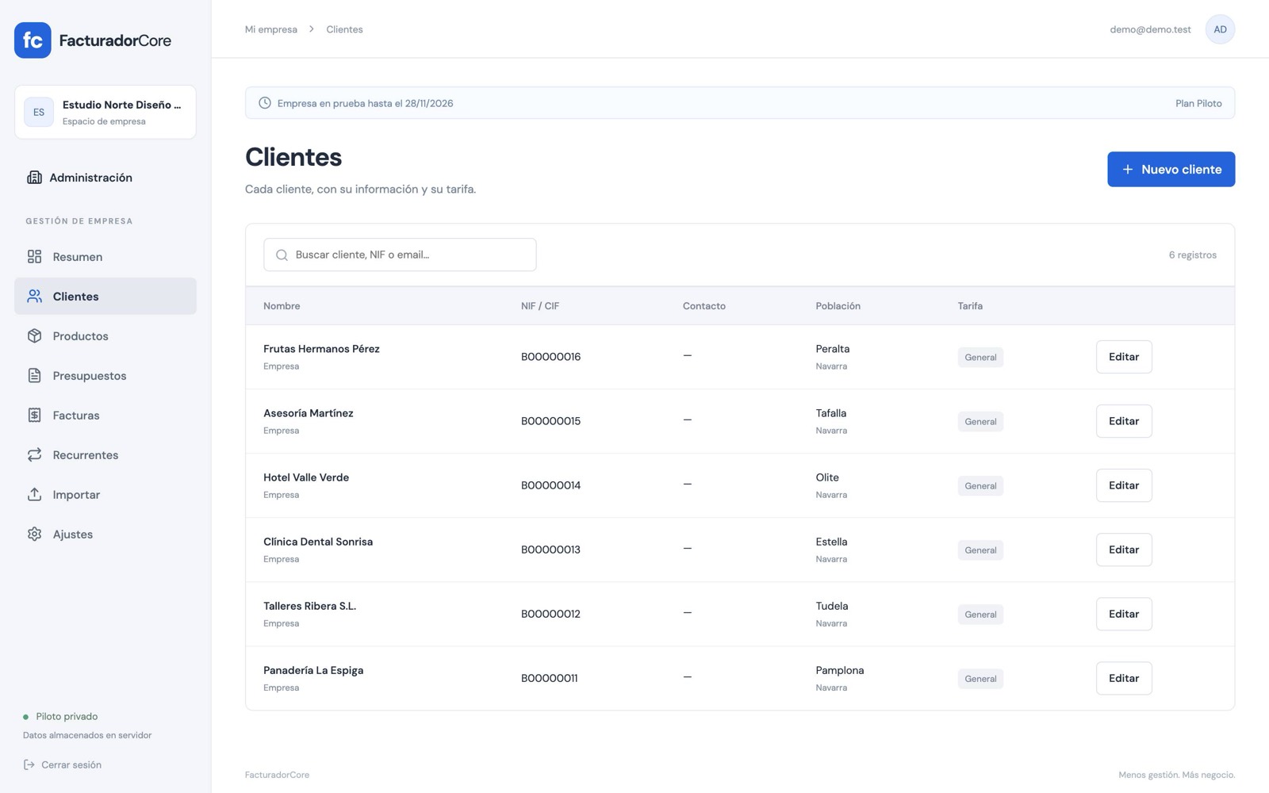Go to Facturas section
1269x793 pixels.
(x=105, y=415)
